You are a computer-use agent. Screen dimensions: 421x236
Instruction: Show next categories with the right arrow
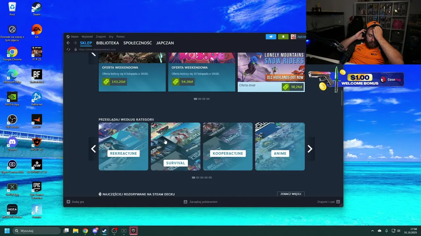(x=310, y=149)
